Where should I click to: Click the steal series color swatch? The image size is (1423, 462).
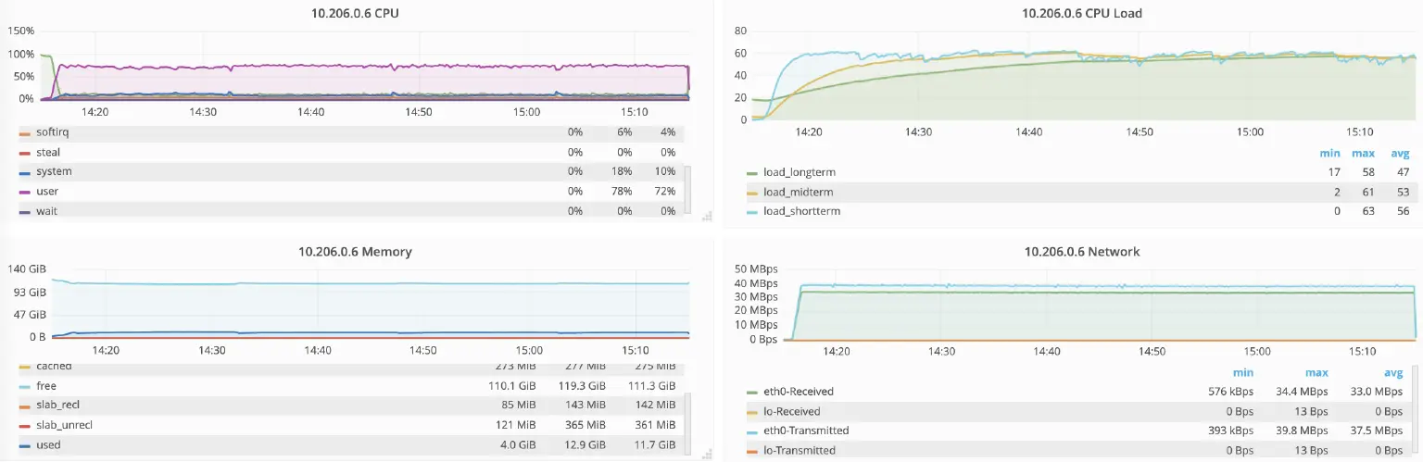coord(24,153)
